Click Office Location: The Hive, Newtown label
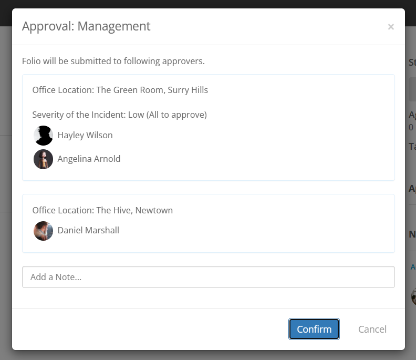The width and height of the screenshot is (416, 360). (x=102, y=210)
